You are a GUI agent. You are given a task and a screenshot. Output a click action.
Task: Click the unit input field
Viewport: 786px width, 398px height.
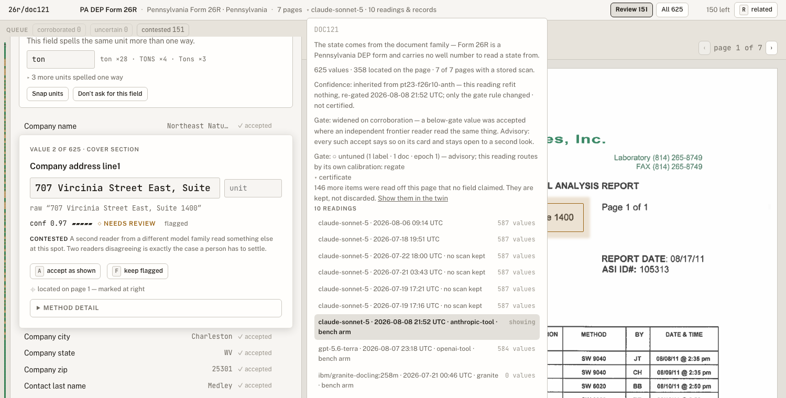pyautogui.click(x=253, y=188)
